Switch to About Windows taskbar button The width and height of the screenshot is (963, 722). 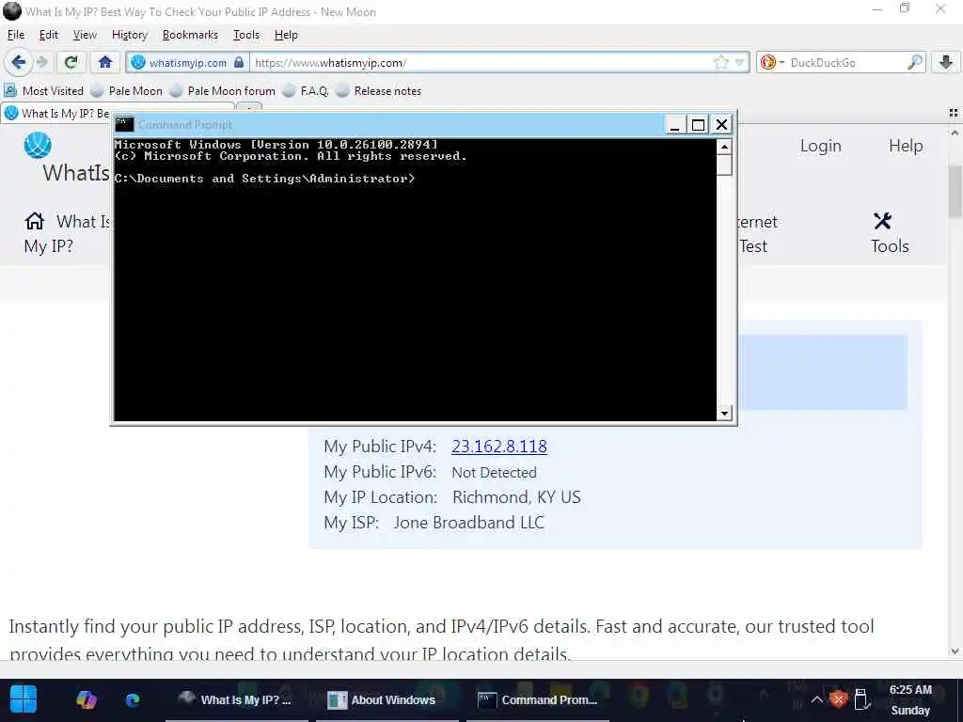[387, 699]
